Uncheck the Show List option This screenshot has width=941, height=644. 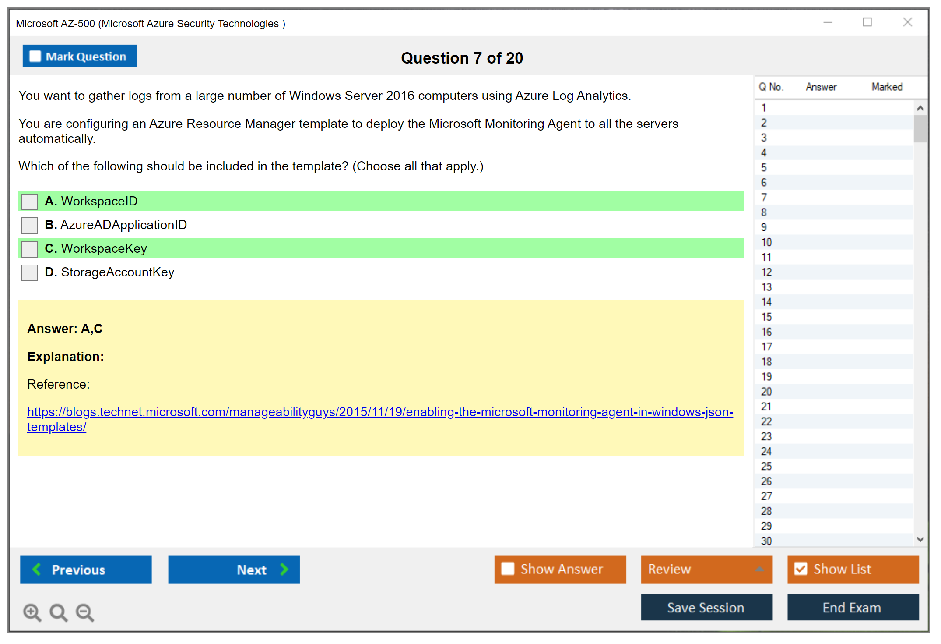pyautogui.click(x=801, y=569)
